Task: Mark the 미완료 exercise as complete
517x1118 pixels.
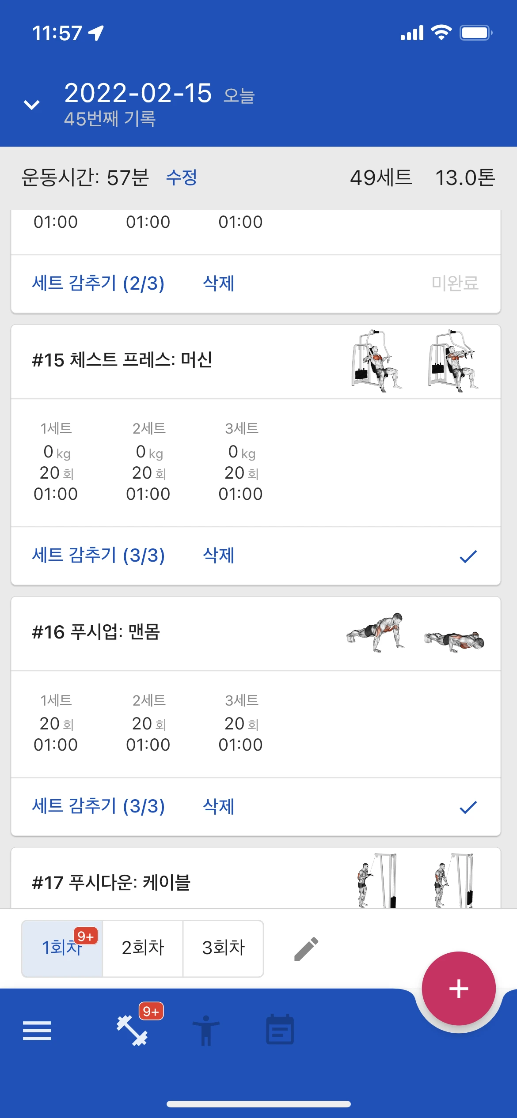Action: (x=455, y=283)
